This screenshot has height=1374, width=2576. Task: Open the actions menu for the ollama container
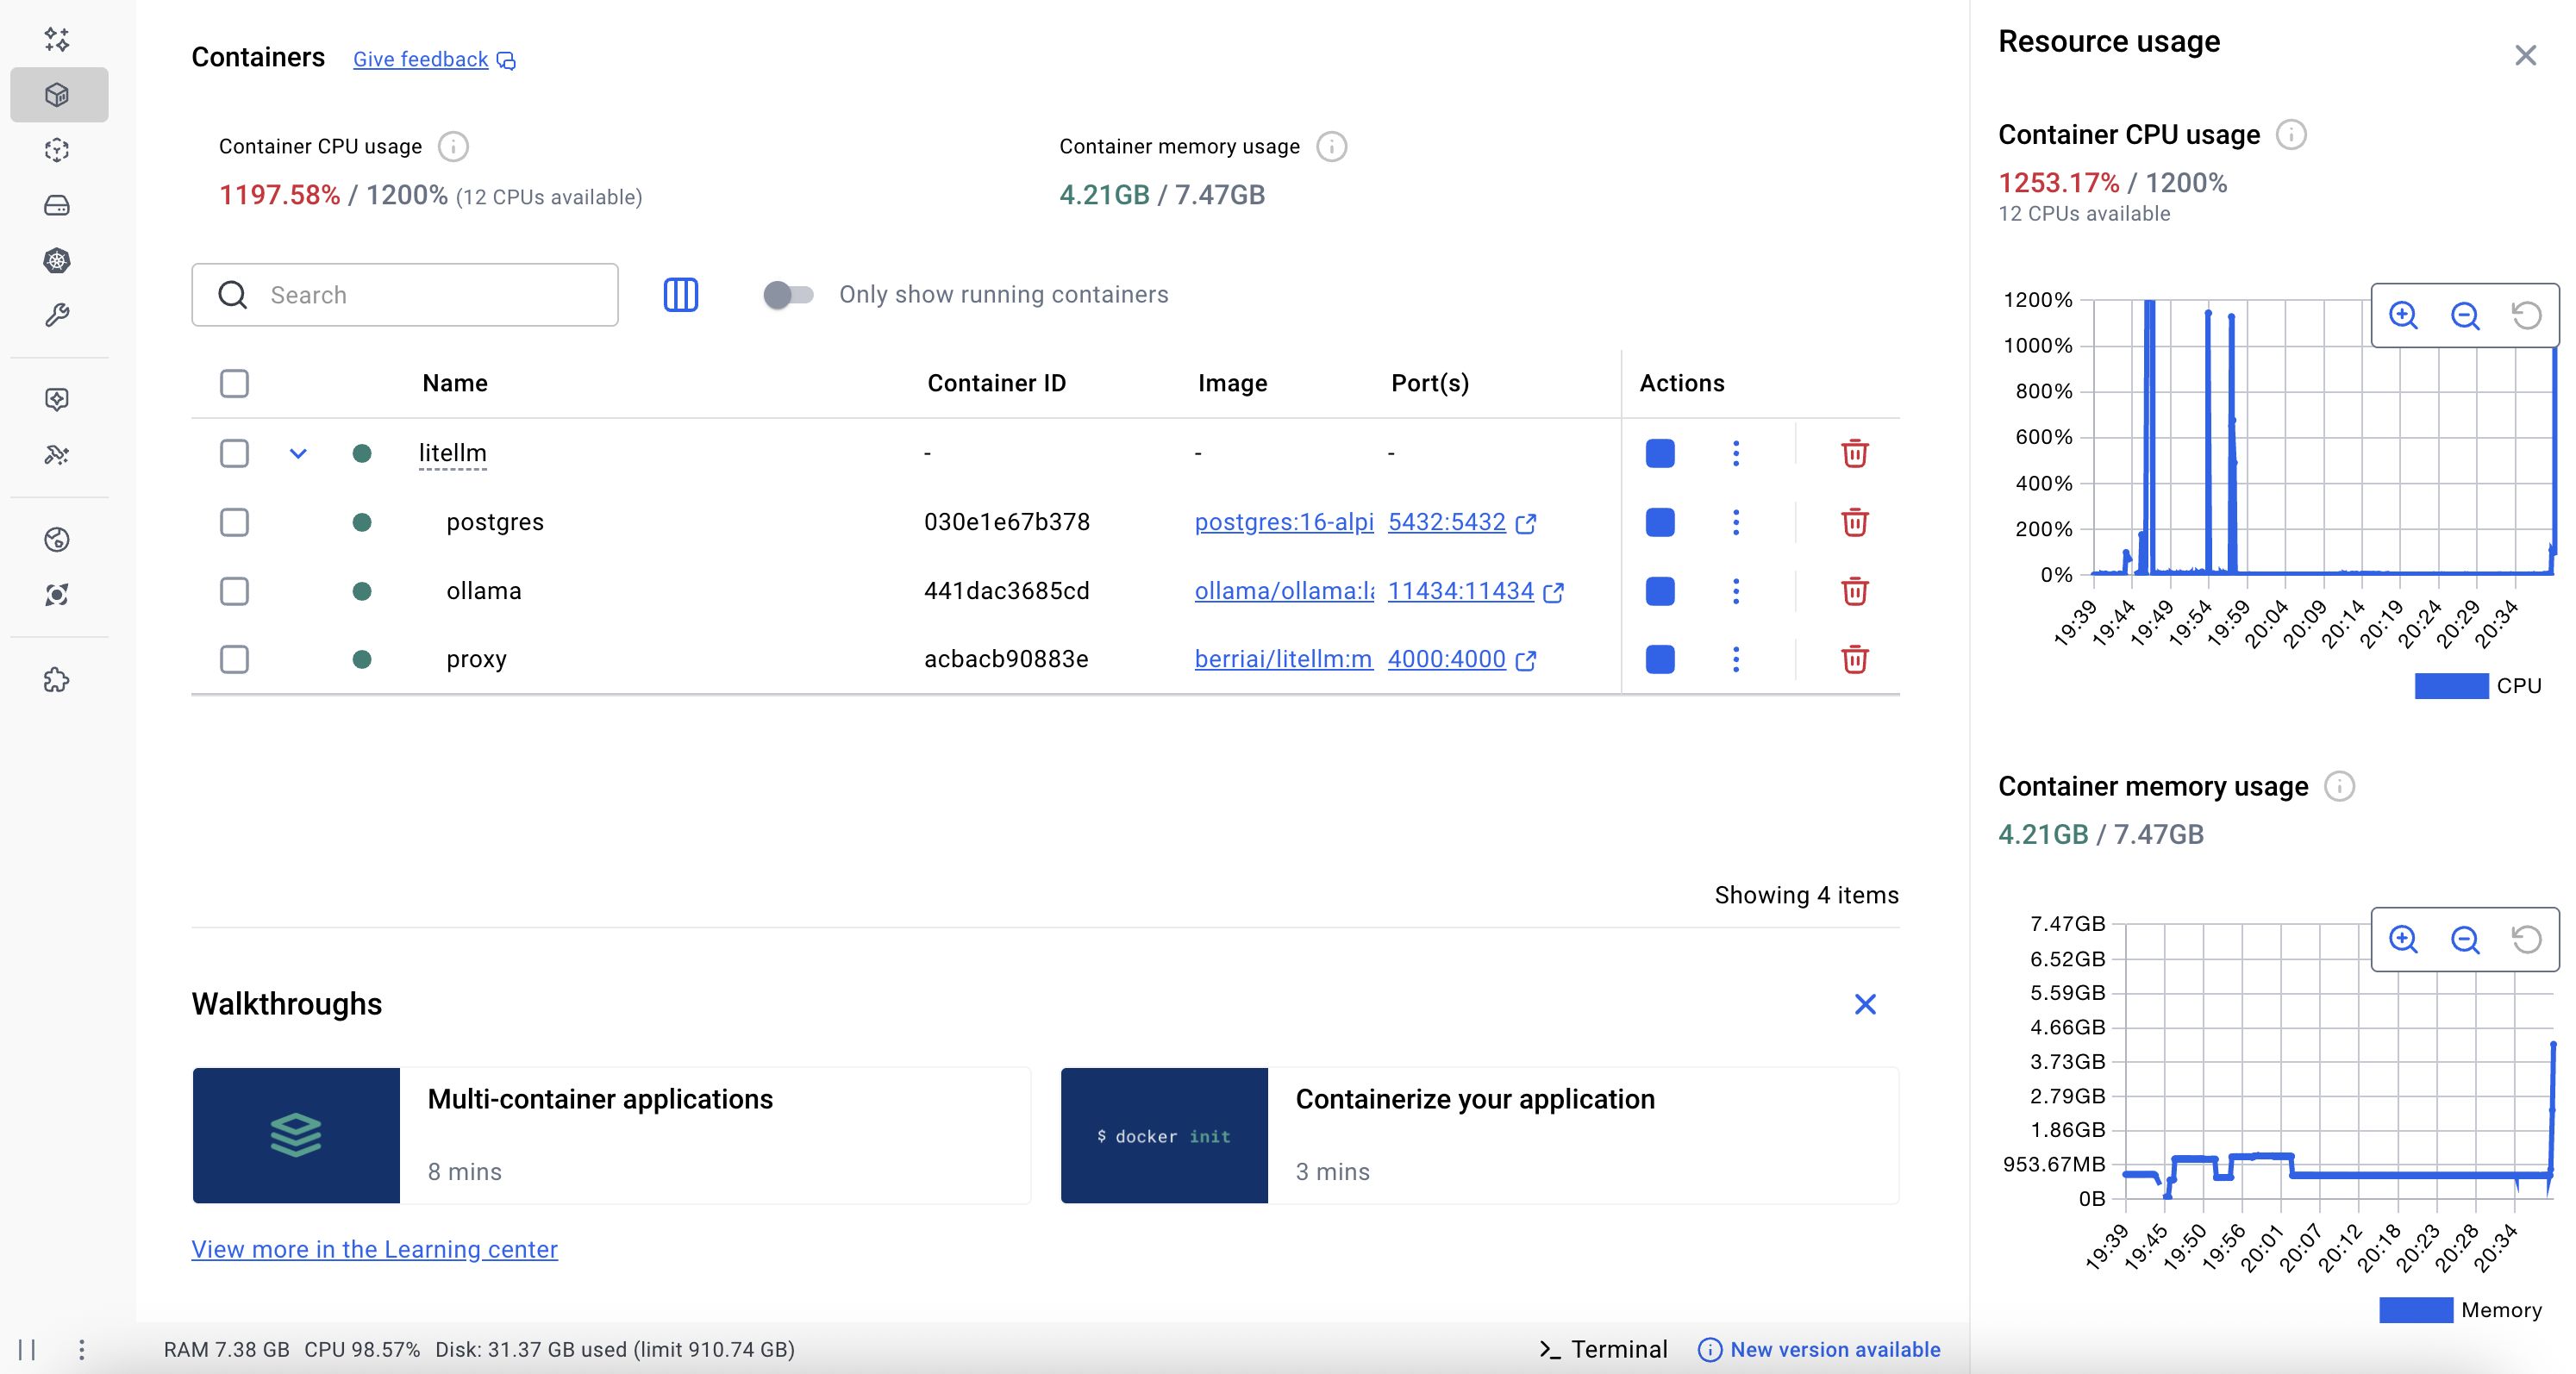[1736, 591]
